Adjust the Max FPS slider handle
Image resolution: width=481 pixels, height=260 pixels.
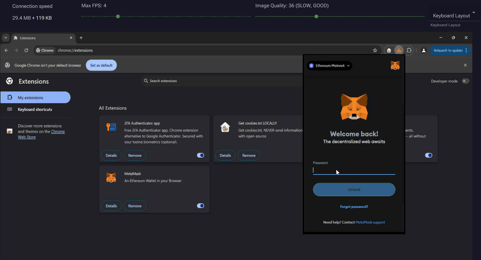pyautogui.click(x=118, y=17)
